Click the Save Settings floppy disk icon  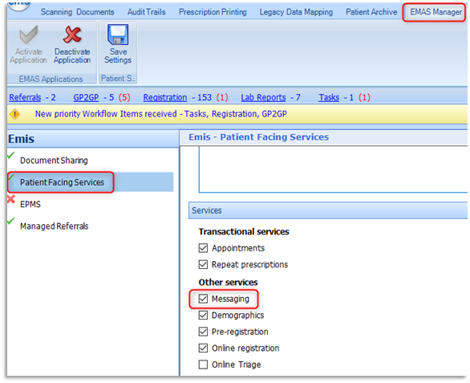click(x=118, y=35)
